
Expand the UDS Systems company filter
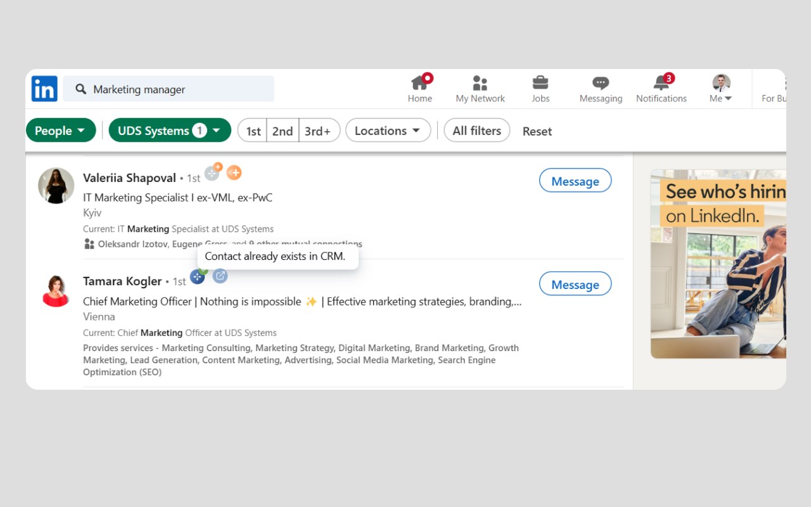click(170, 131)
